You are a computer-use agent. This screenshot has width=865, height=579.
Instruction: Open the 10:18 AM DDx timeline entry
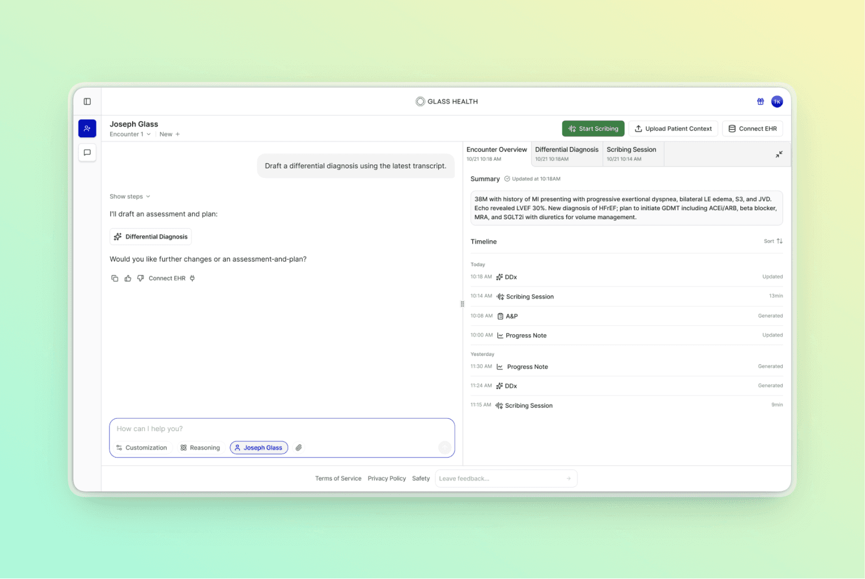(626, 277)
